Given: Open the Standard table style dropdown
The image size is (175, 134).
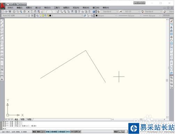Looking at the screenshot, I should coord(161,11).
